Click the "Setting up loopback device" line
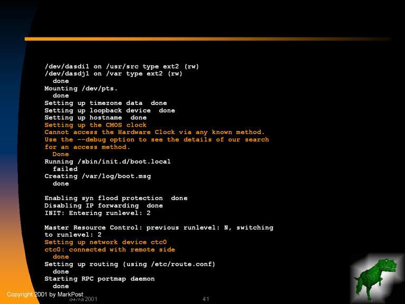This screenshot has height=304, width=405. [x=109, y=111]
